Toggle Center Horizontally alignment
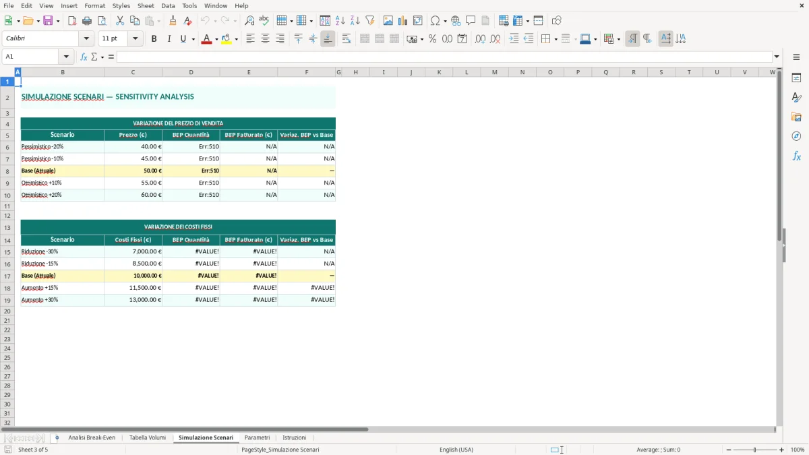Viewport: 809px width, 455px height. tap(265, 39)
